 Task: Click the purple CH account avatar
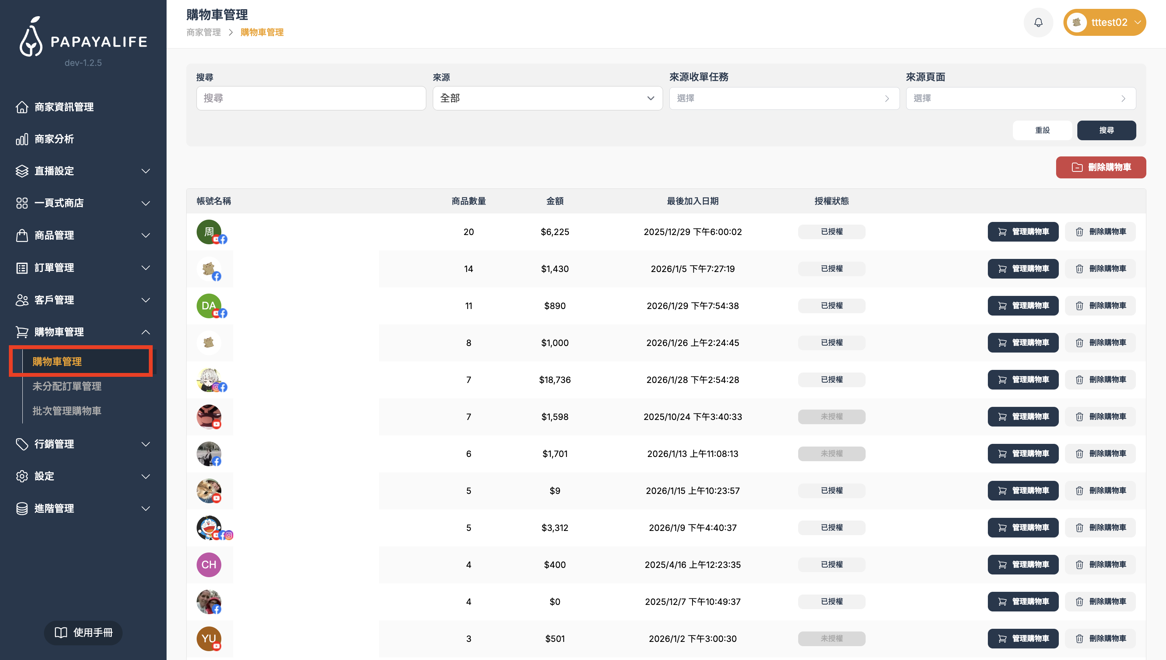(x=209, y=564)
